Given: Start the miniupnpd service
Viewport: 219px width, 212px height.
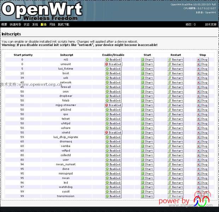Looking at the screenshot, I should (x=147, y=173).
